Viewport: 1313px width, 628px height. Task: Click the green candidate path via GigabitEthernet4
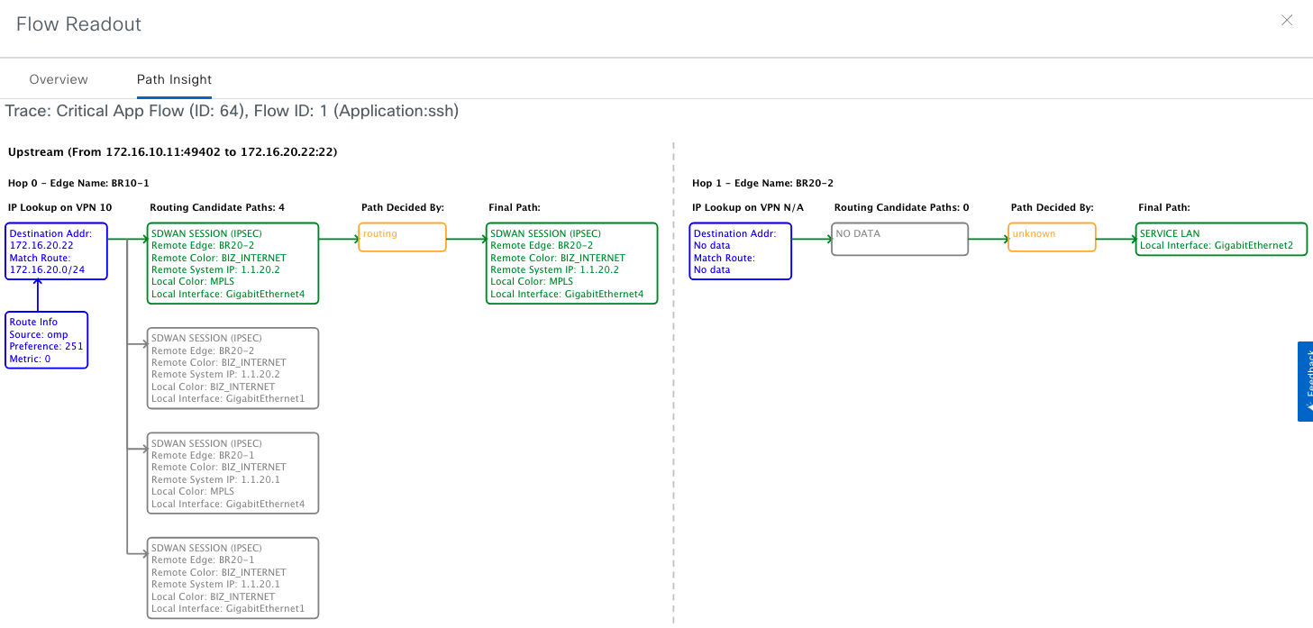point(233,263)
